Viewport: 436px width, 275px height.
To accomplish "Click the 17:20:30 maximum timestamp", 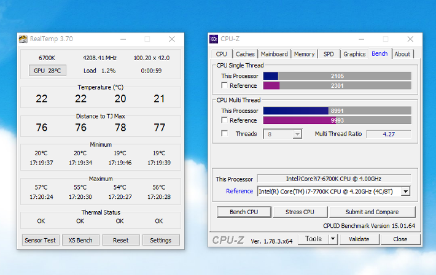I will pos(80,197).
